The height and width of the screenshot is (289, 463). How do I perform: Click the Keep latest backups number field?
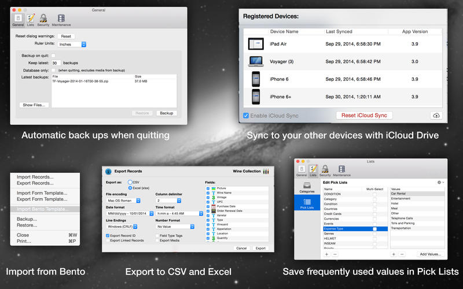[x=56, y=63]
